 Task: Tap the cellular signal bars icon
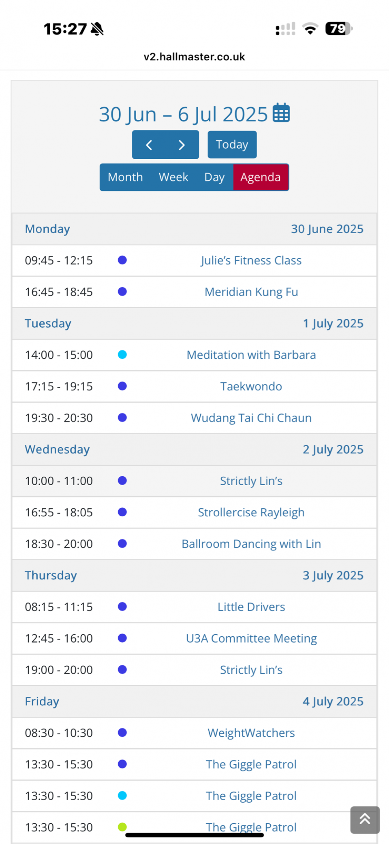point(285,29)
